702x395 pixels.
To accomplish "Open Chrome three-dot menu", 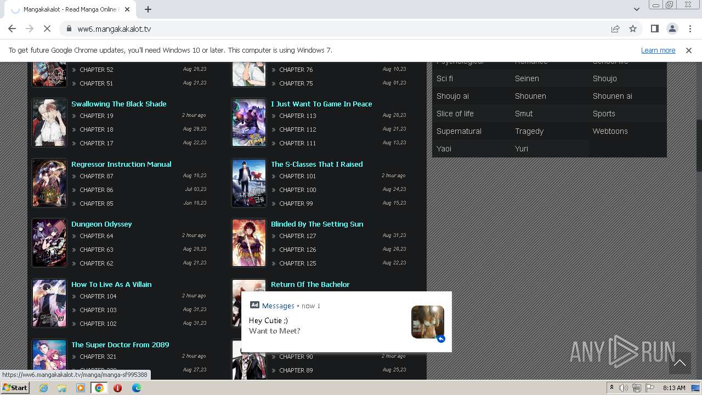I will 689,29.
